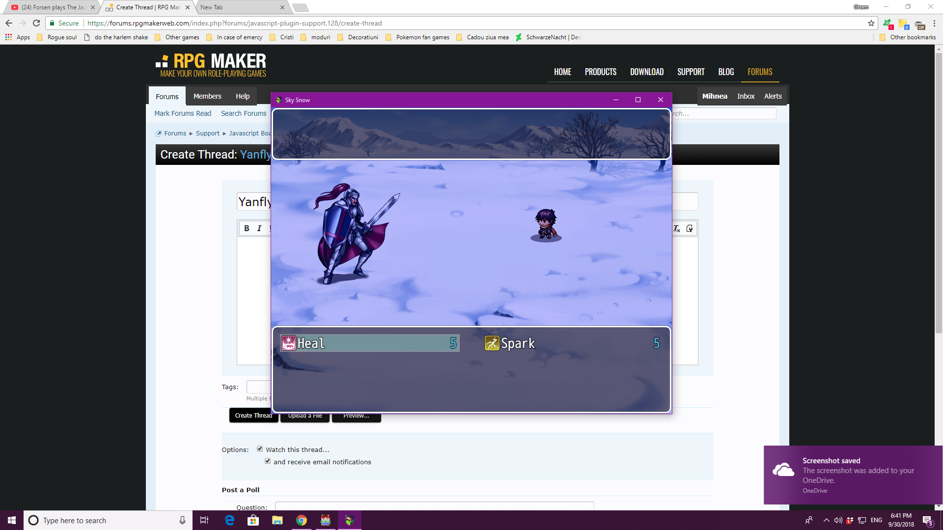Reload the current browser page
Image resolution: width=943 pixels, height=530 pixels.
click(36, 23)
